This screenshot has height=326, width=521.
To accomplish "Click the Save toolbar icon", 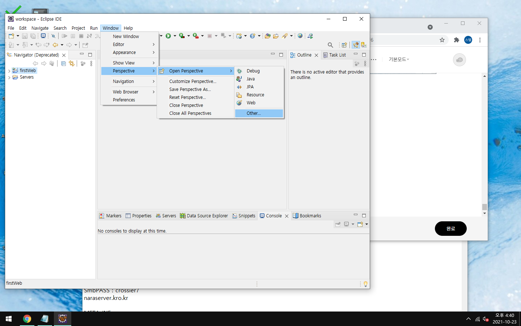I will point(25,36).
